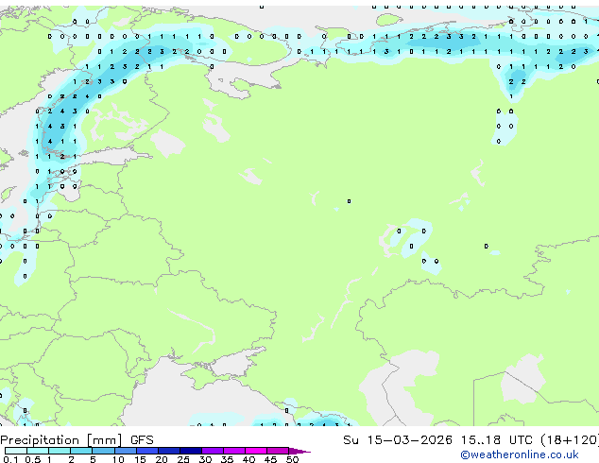Select the 30–35 mm purple swatch
The height and width of the screenshot is (463, 599).
click(x=213, y=451)
